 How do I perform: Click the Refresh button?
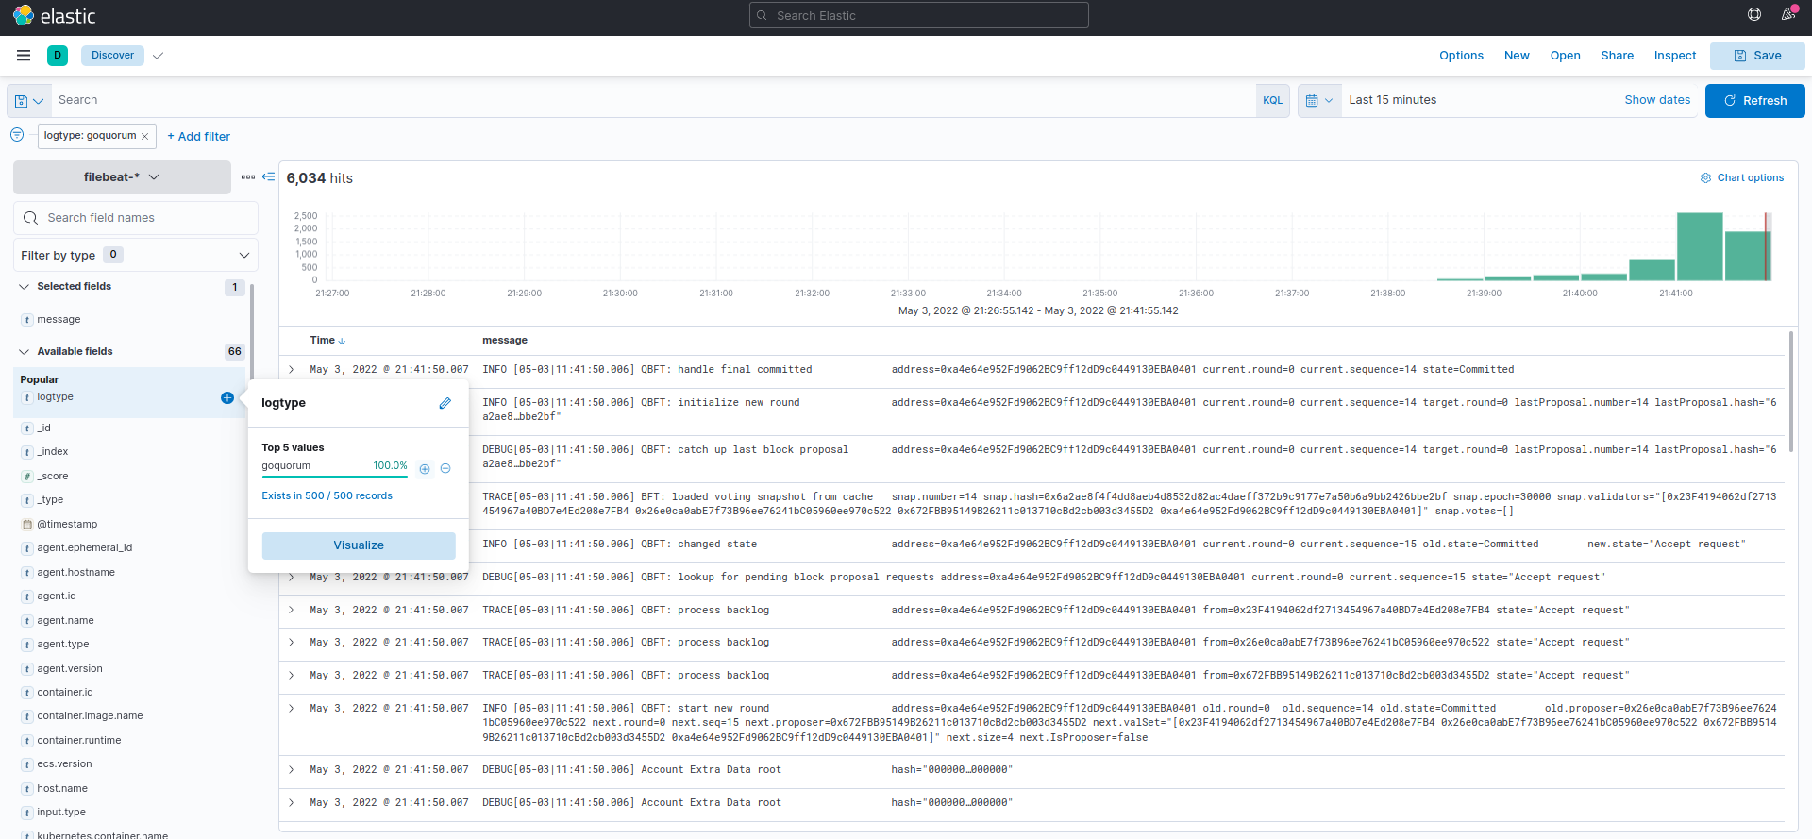pos(1754,101)
